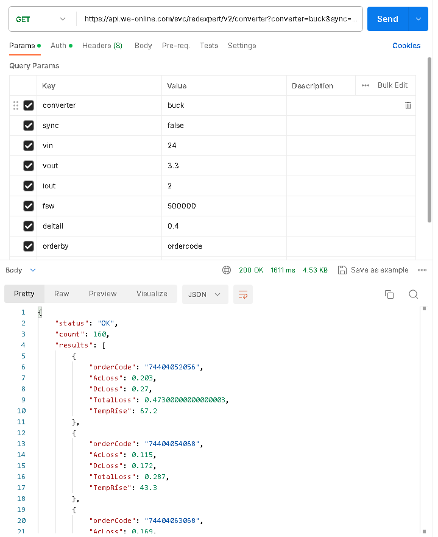Search within the response body

pos(414,294)
